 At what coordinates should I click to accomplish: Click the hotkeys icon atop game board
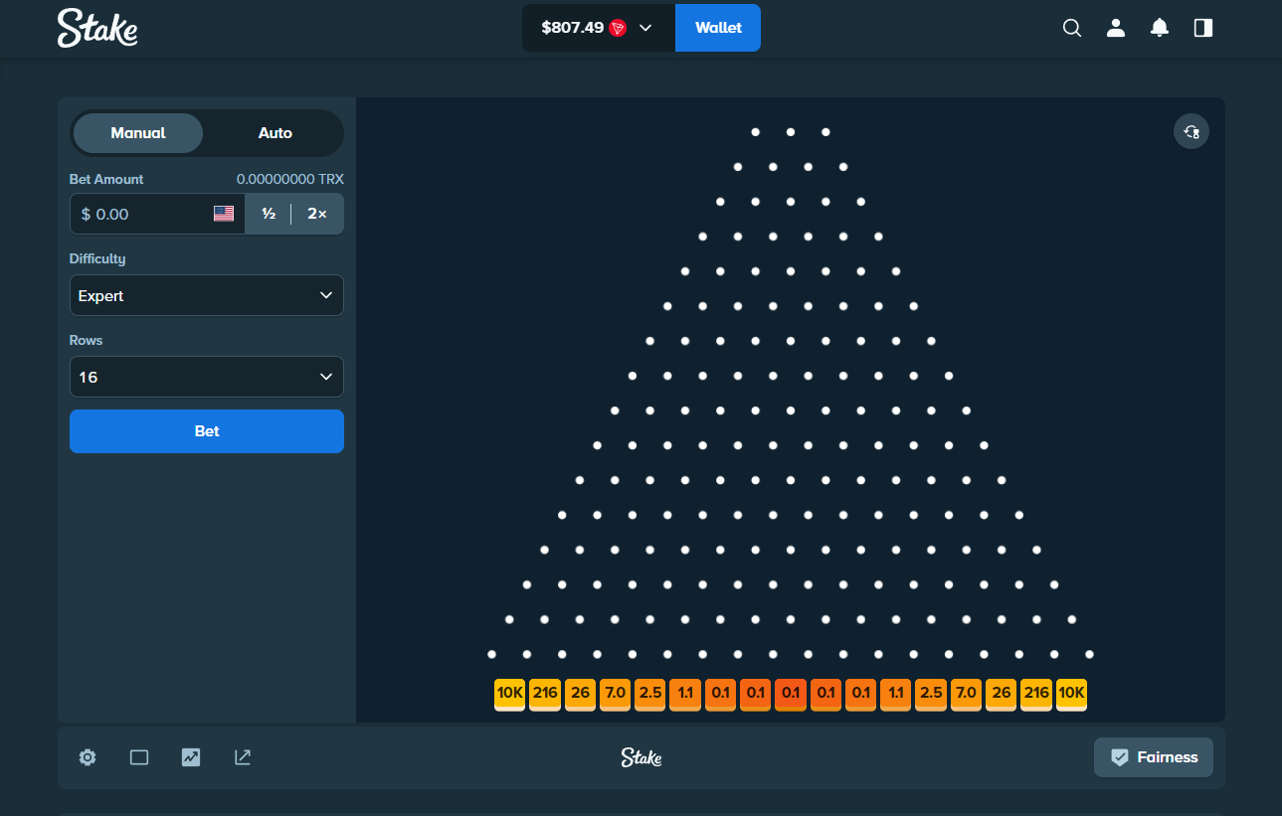[1191, 131]
